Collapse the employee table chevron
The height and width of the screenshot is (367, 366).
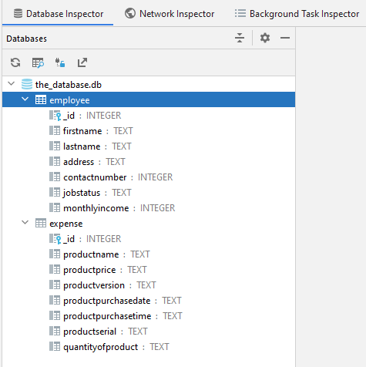coord(25,99)
